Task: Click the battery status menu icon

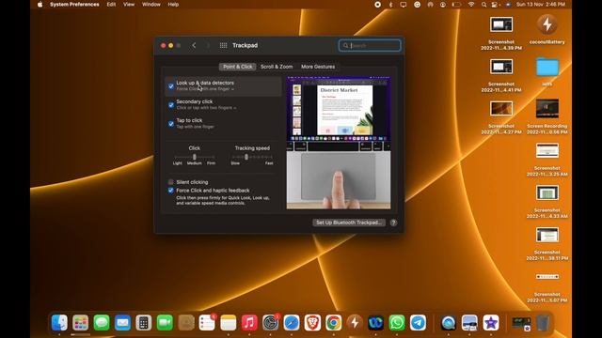Action: pos(456,5)
